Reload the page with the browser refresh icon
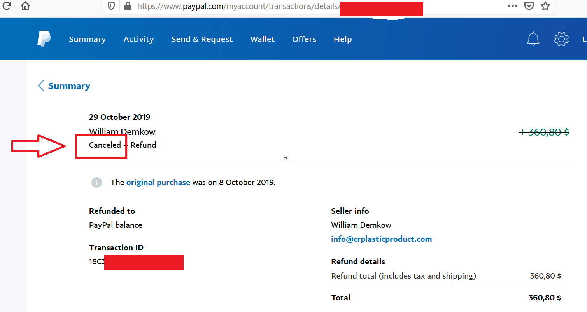The width and height of the screenshot is (587, 312). 7,6
